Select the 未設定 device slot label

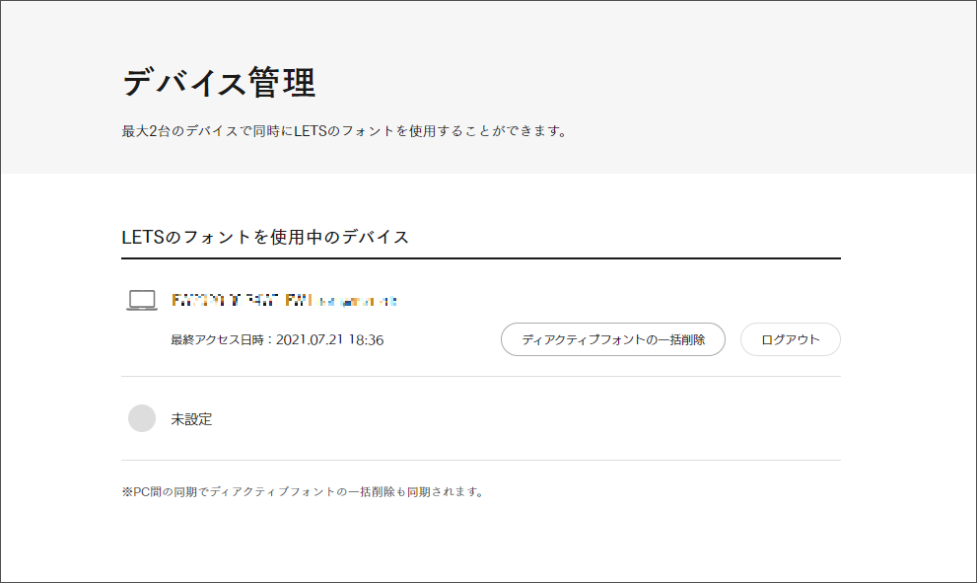tap(191, 419)
